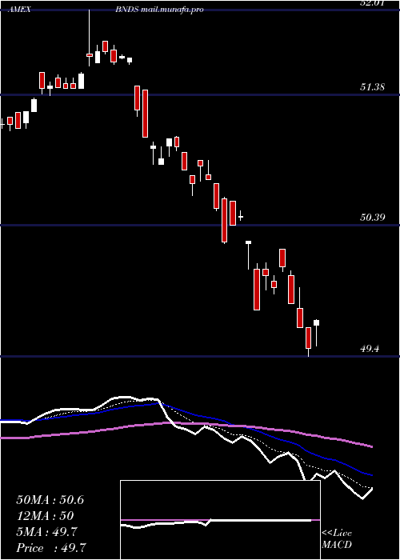Screen dimensions: 400x560
Task: Select the 49.4 price level label
Action: tap(370, 349)
